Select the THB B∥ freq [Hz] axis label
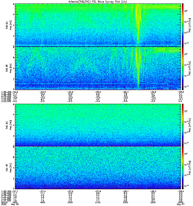 point(9,68)
